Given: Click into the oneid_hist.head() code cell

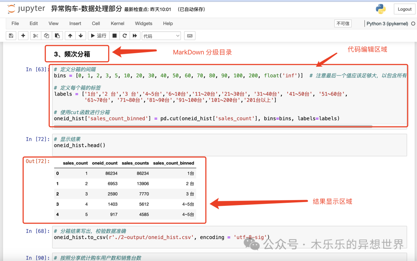Looking at the screenshot, I should coord(229,145).
